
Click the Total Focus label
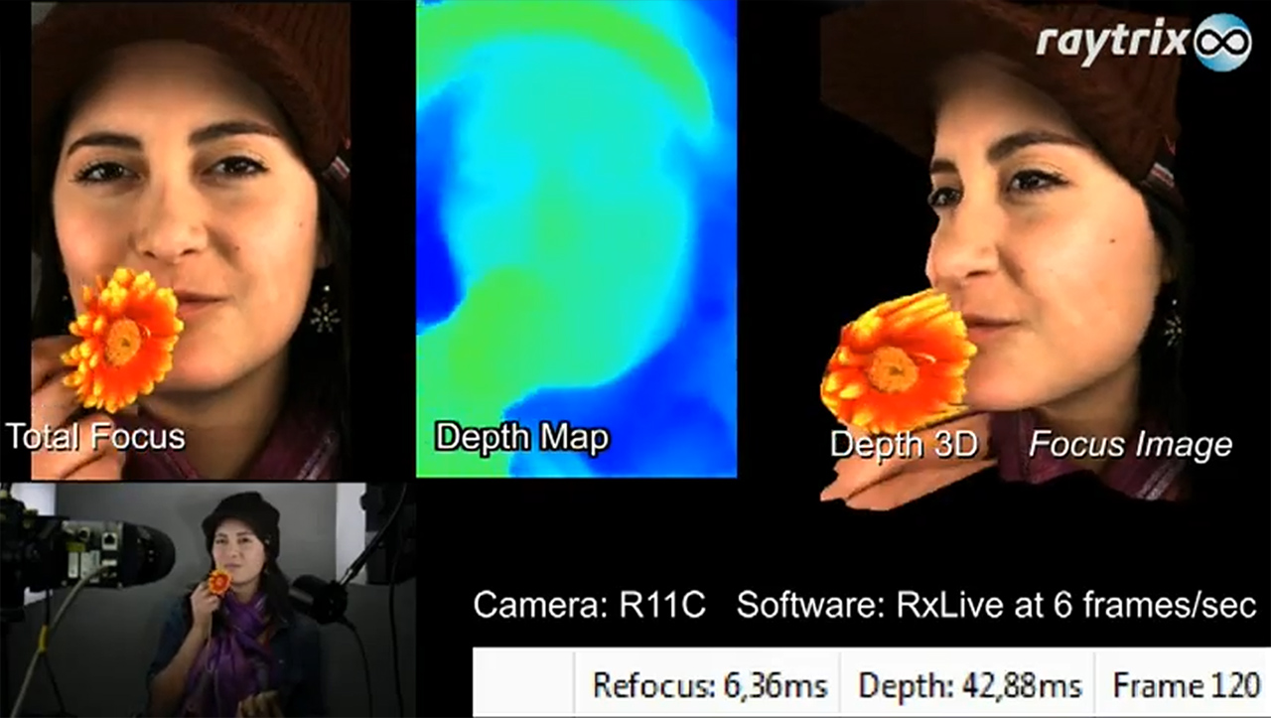(95, 437)
